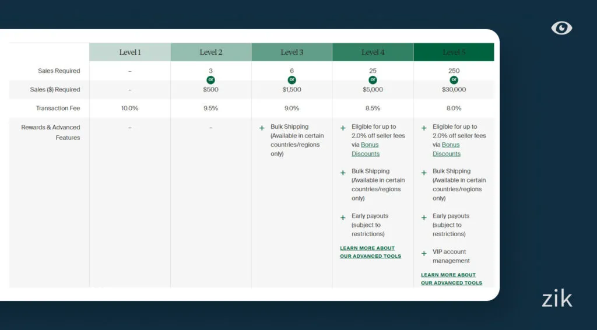Image resolution: width=597 pixels, height=330 pixels.
Task: Open Bonus Discounts link in Level 4
Action: click(x=366, y=149)
